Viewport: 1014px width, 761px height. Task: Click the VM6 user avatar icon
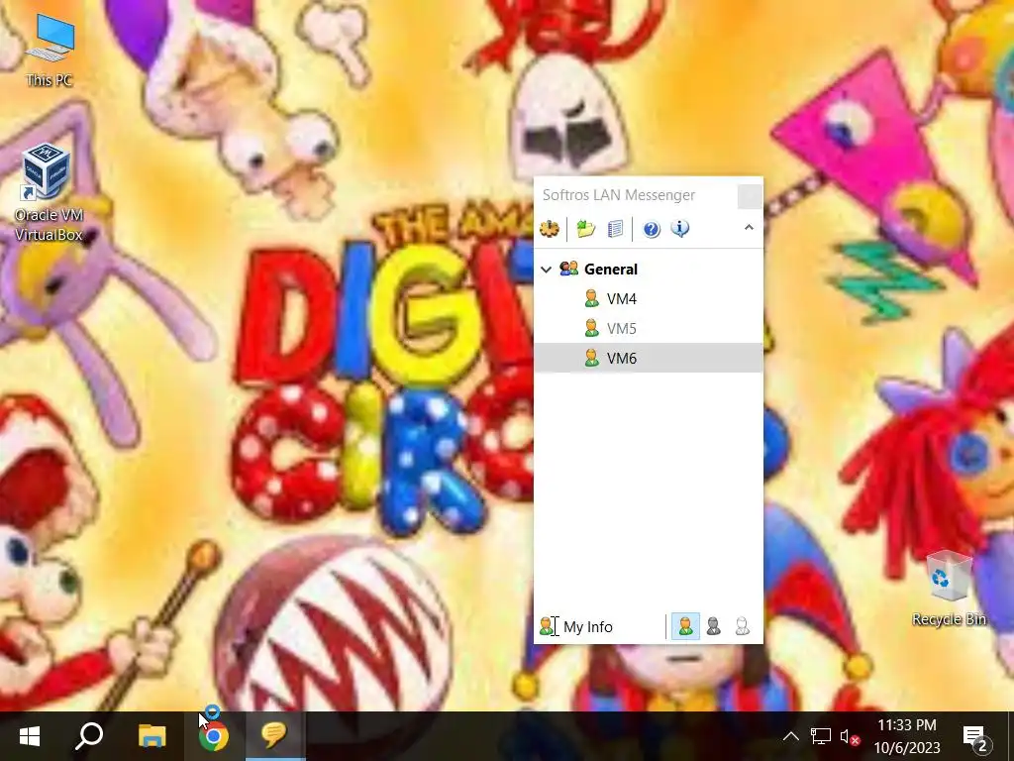tap(591, 358)
